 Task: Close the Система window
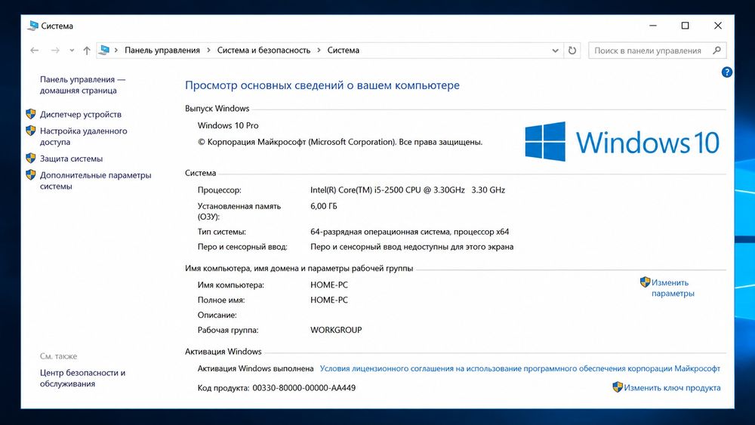(x=718, y=26)
